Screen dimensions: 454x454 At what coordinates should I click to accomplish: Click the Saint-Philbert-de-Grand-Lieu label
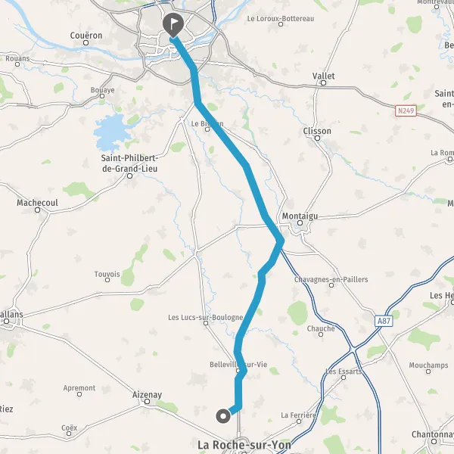coord(129,163)
